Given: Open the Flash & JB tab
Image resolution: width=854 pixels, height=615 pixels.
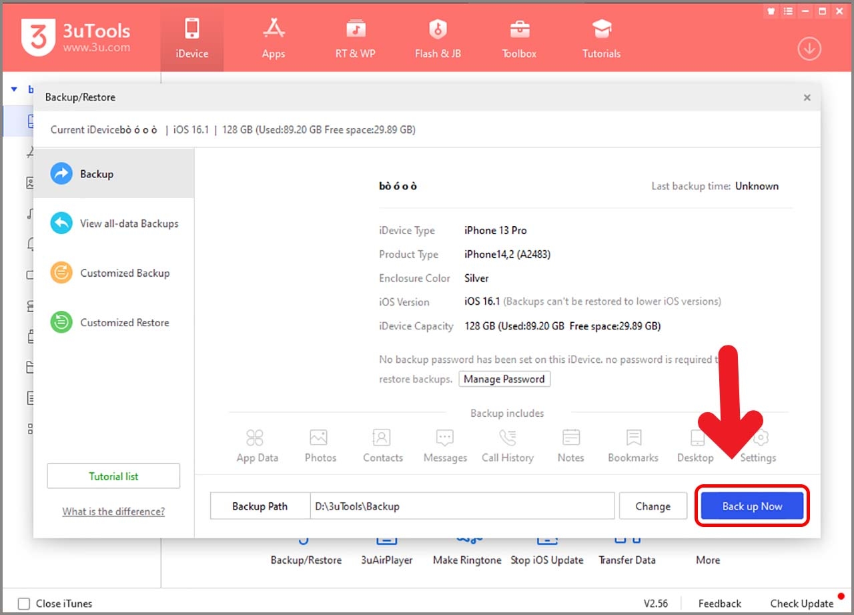Looking at the screenshot, I should 438,39.
